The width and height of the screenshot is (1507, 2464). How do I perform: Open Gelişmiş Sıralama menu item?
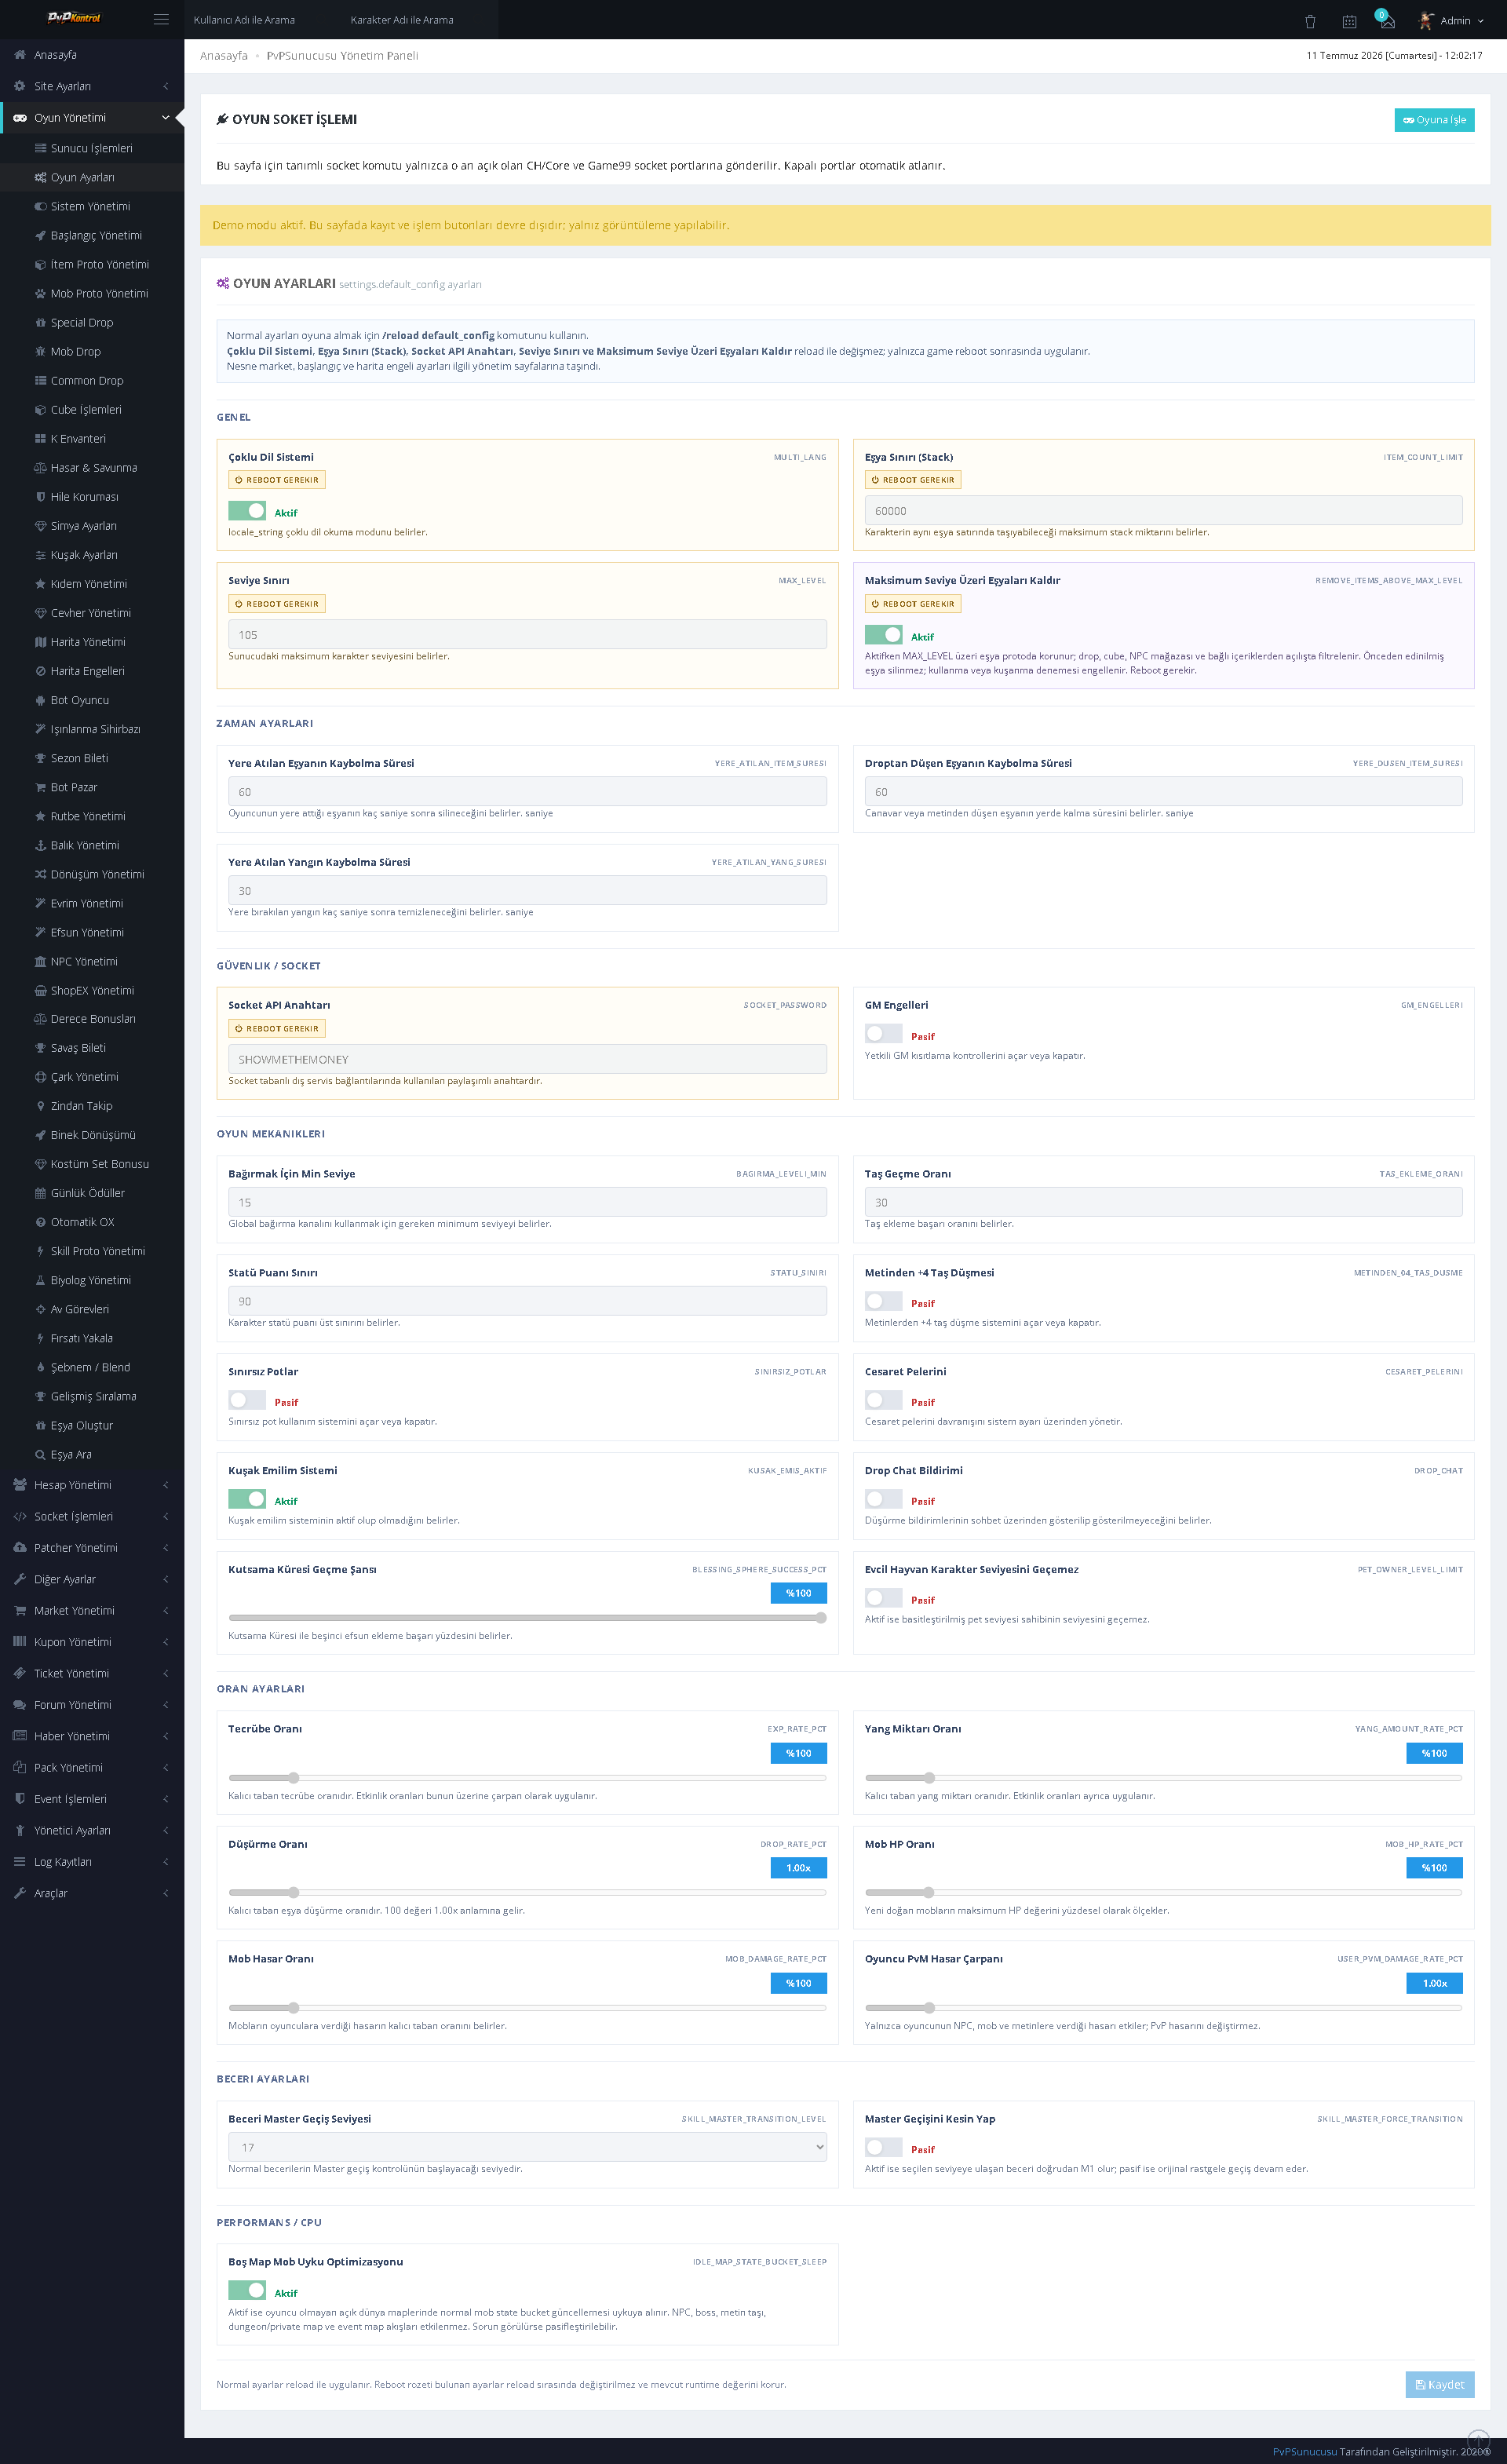pos(92,1396)
